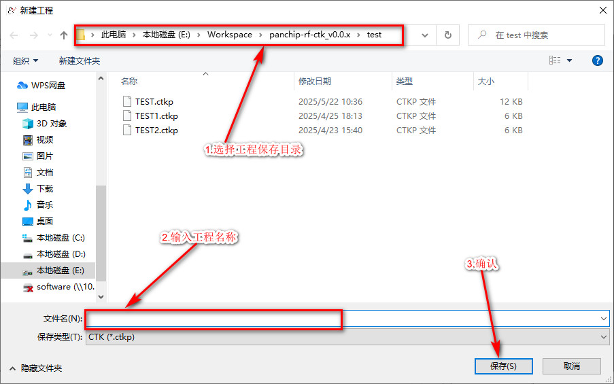The height and width of the screenshot is (384, 614).
Task: Click the 保存(S) button
Action: click(x=503, y=366)
